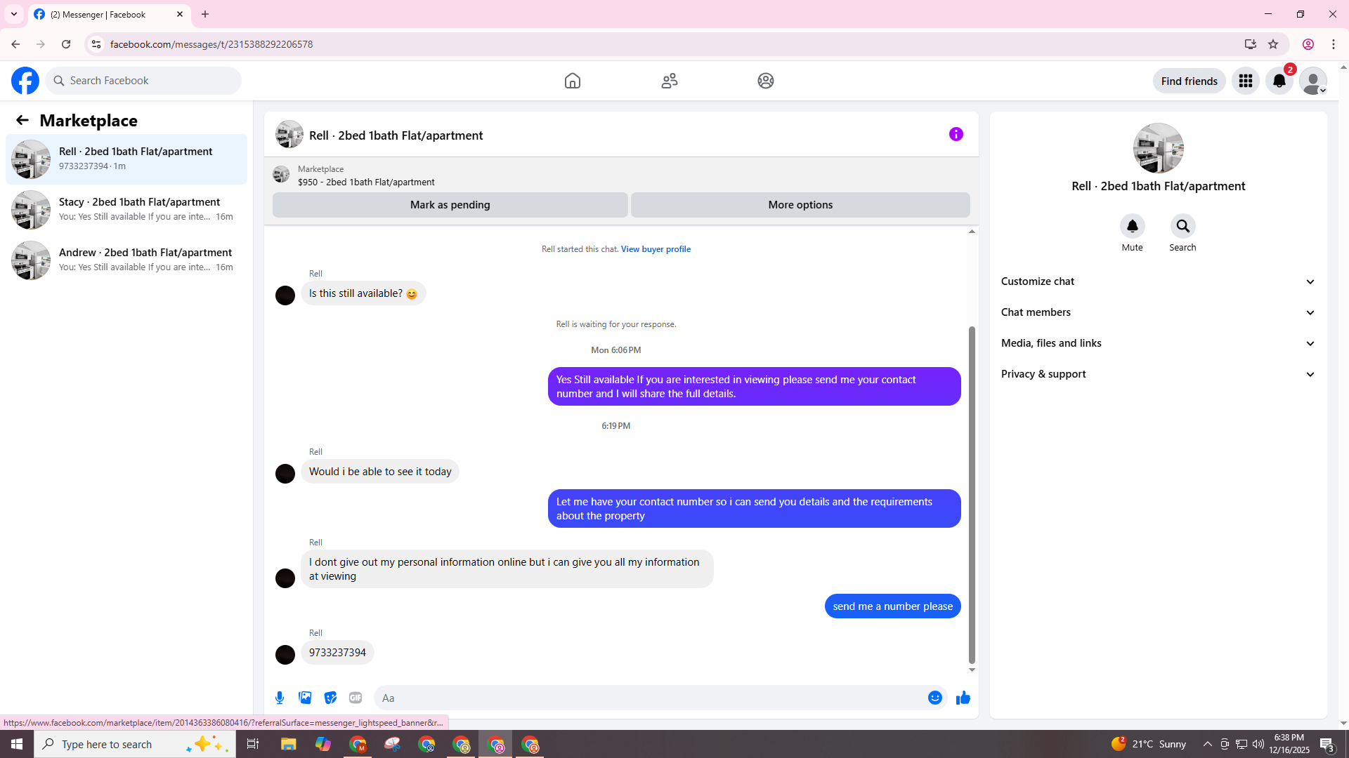
Task: Close the Messenger browser tab
Action: point(180,14)
